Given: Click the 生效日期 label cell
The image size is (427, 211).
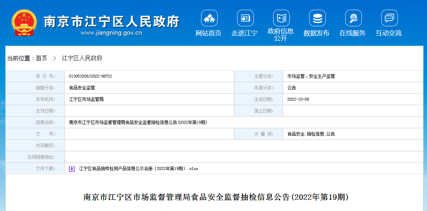Looking at the screenshot, I should pyautogui.click(x=35, y=111).
